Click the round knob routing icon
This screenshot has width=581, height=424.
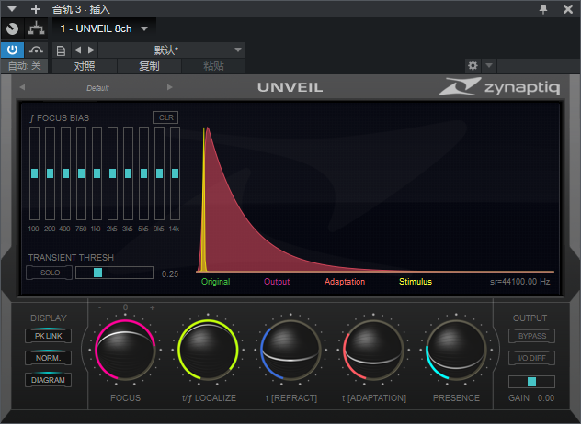[x=12, y=28]
